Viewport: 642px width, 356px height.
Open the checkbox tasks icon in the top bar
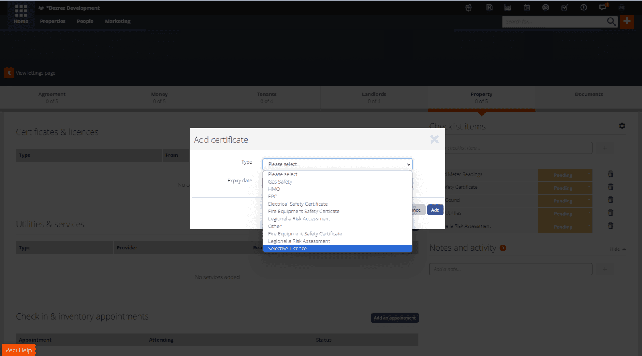pos(564,8)
